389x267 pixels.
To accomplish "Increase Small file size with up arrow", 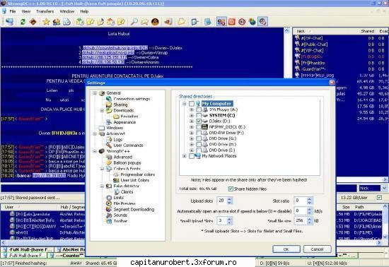I will 309,219.
